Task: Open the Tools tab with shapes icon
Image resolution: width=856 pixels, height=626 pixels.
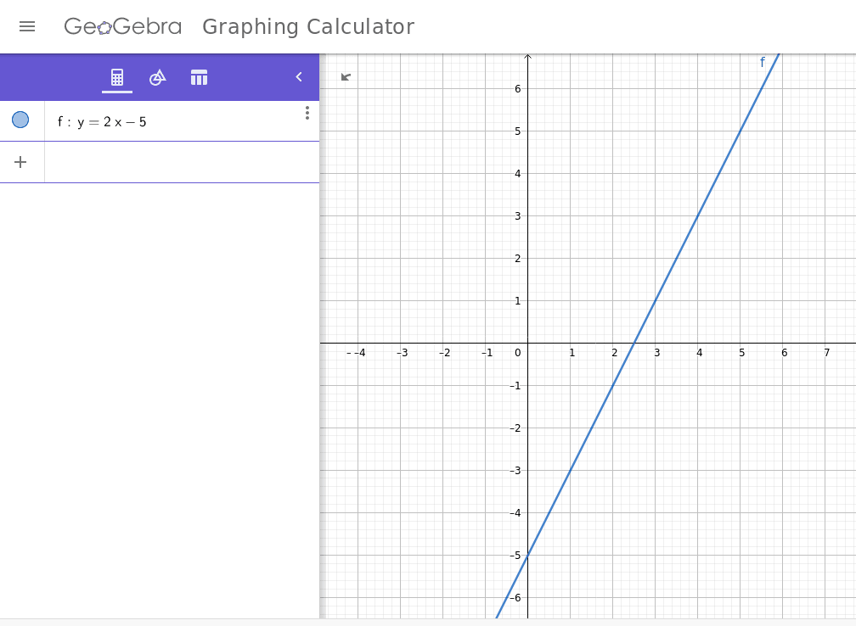Action: [157, 77]
